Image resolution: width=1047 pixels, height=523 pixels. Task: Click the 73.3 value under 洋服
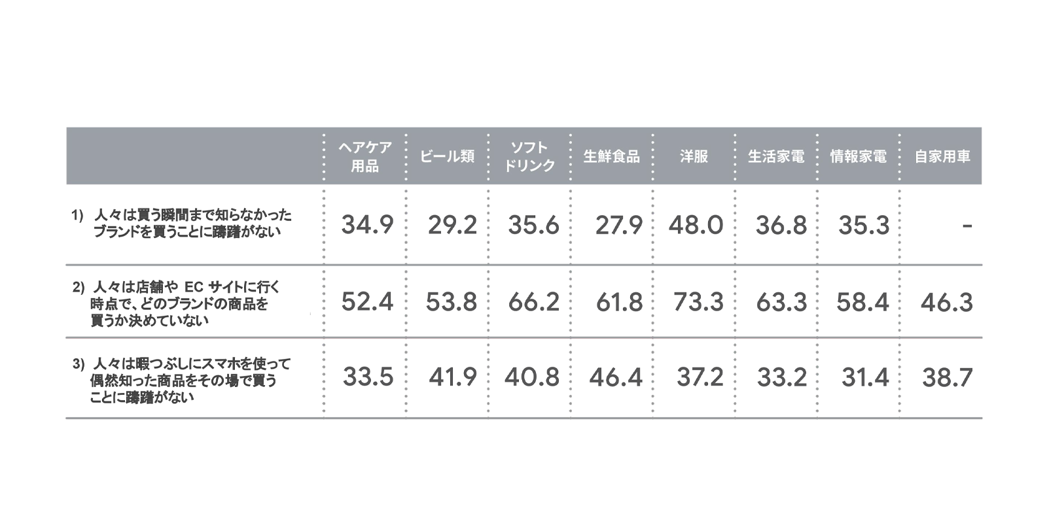click(x=698, y=303)
